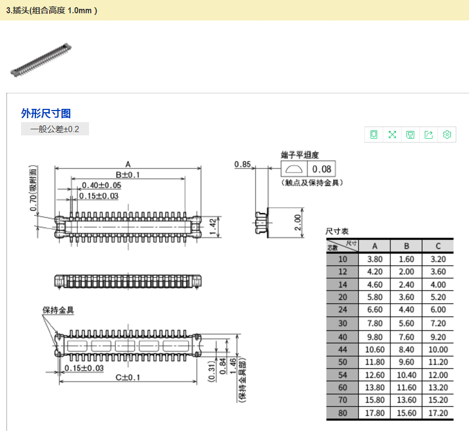Click the save floppy disk icon
The width and height of the screenshot is (469, 431).
pos(410,135)
